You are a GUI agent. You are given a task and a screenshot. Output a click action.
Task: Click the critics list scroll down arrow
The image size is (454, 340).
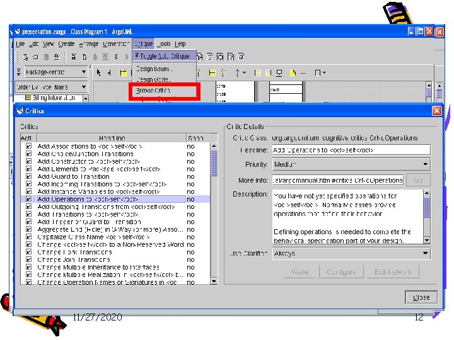point(214,281)
